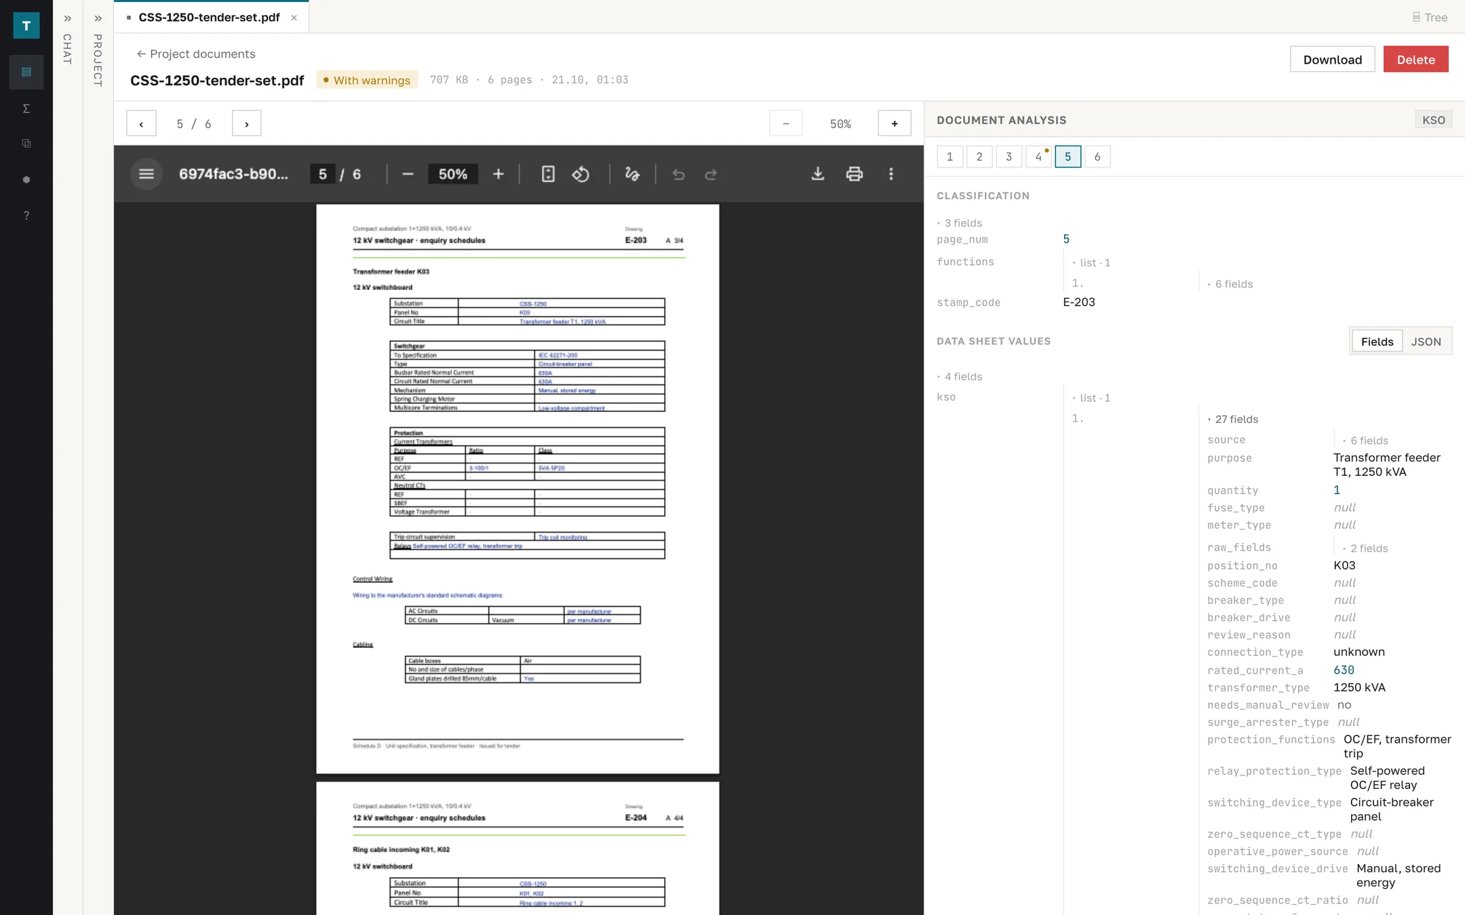Screen dimensions: 1465x915
Task: Go to next page with right chevron
Action: [246, 123]
